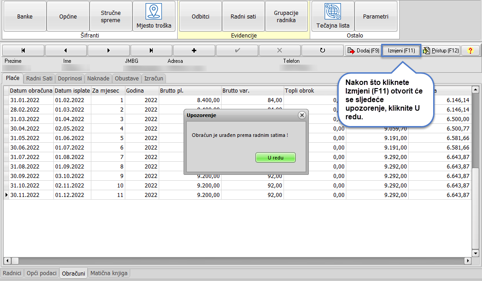Click horizontal scrollbar left arrow
Screen dimensions: 482x281
click(x=7, y=261)
